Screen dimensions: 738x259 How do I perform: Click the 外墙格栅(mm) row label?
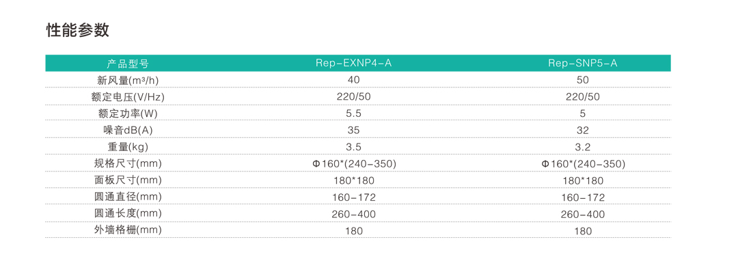point(128,230)
